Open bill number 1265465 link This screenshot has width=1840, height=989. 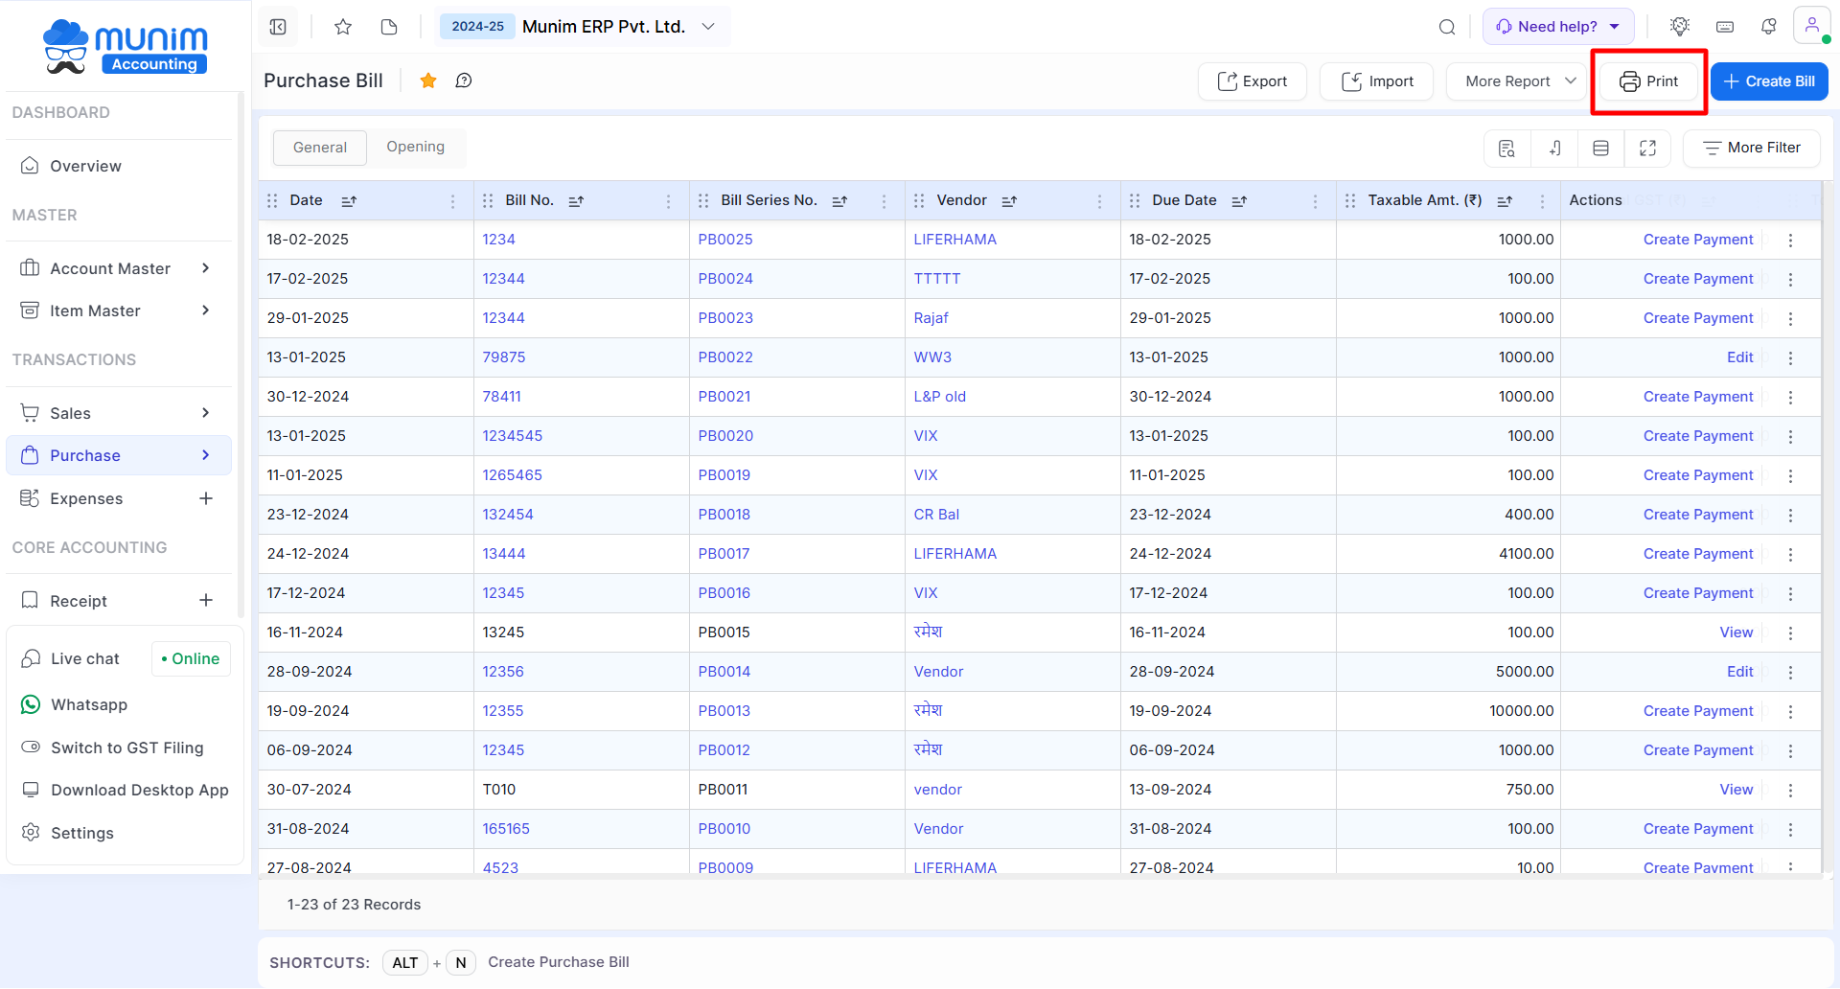512,475
